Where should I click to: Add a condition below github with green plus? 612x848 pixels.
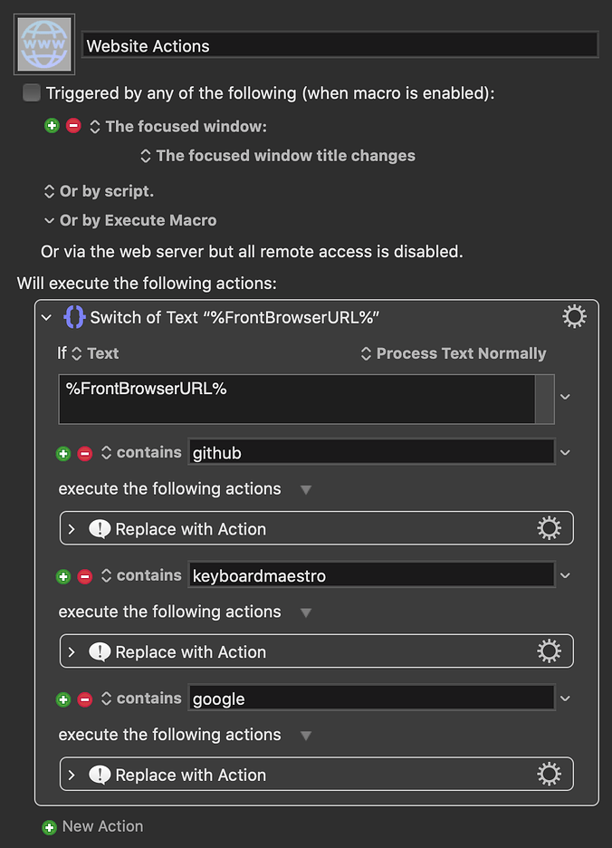[x=62, y=453]
